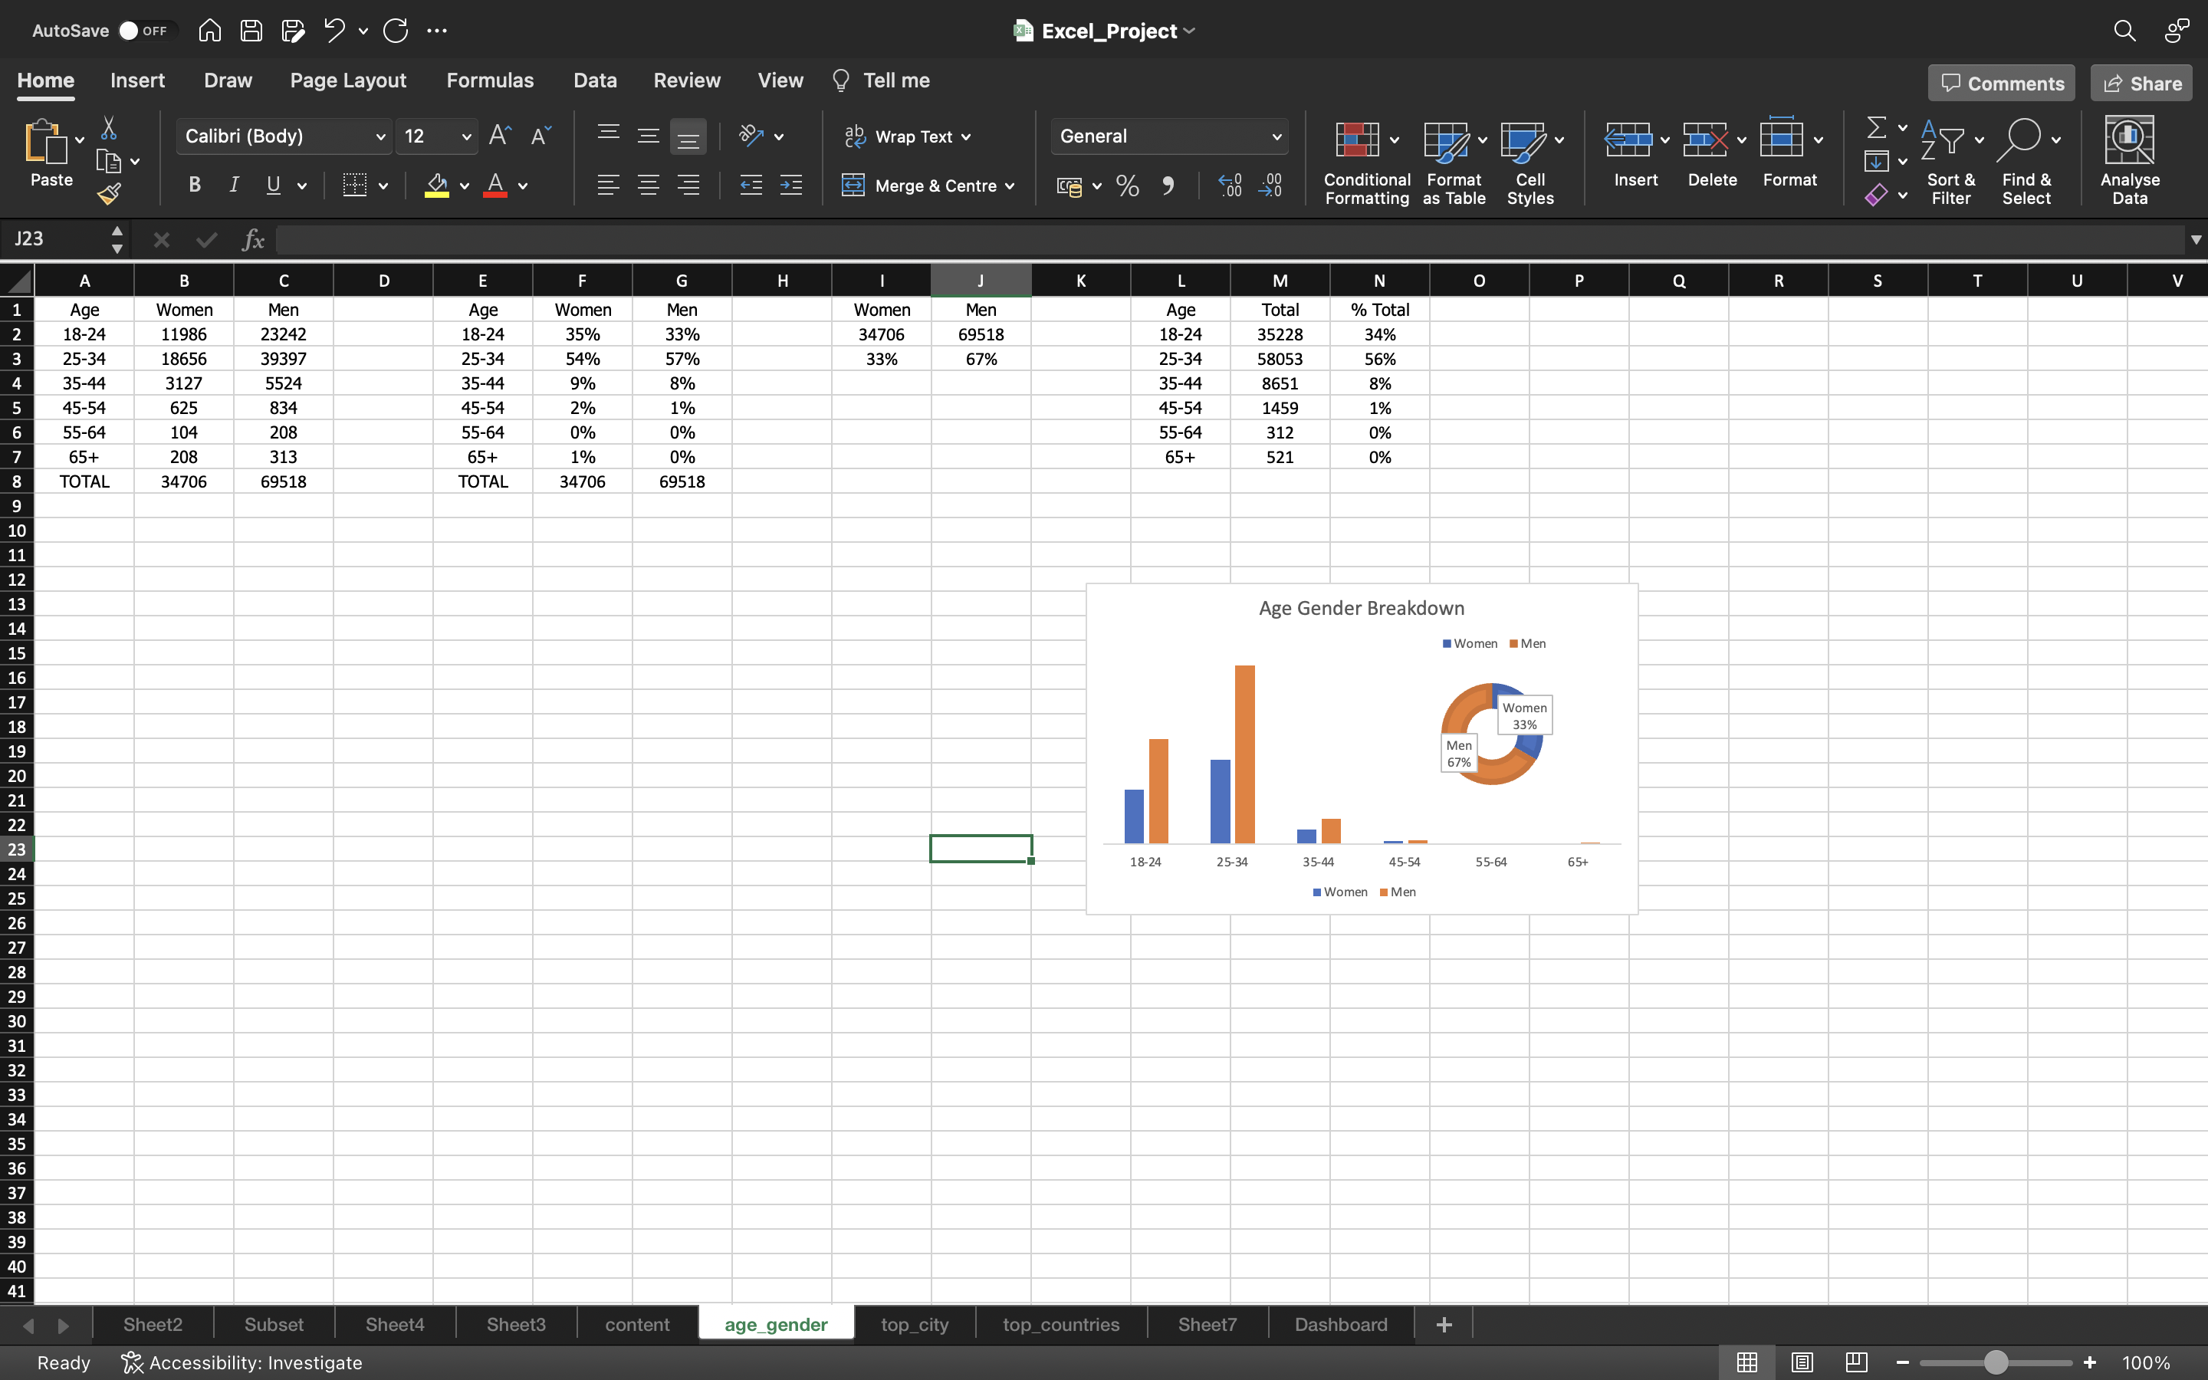Open the Insert ribbon tab

pos(137,80)
